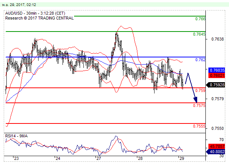This screenshot has height=164, width=229.
Task: Click date marker 29 on time axis
Action: (181, 158)
